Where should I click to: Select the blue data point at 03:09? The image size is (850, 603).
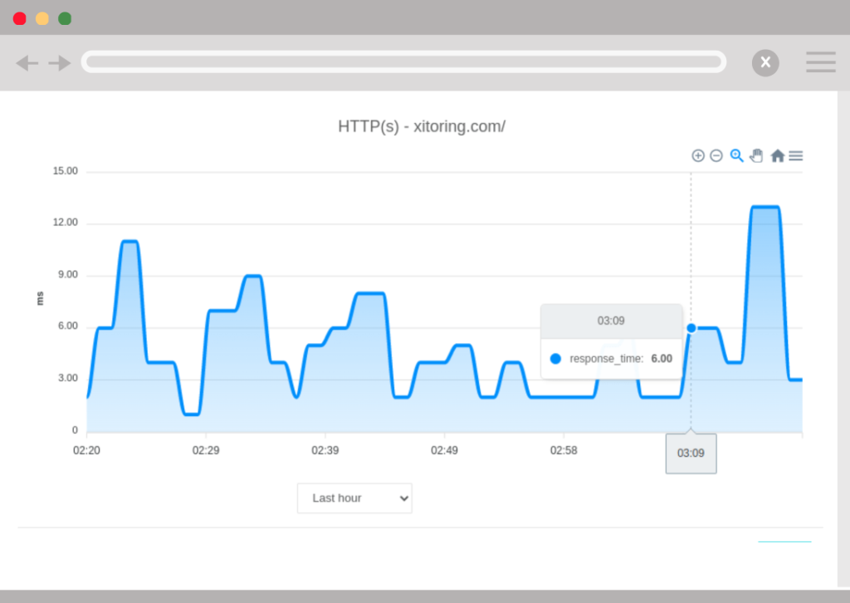[x=691, y=328]
